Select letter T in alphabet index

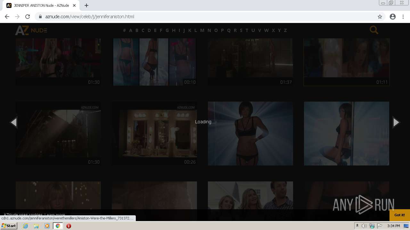tap(247, 30)
